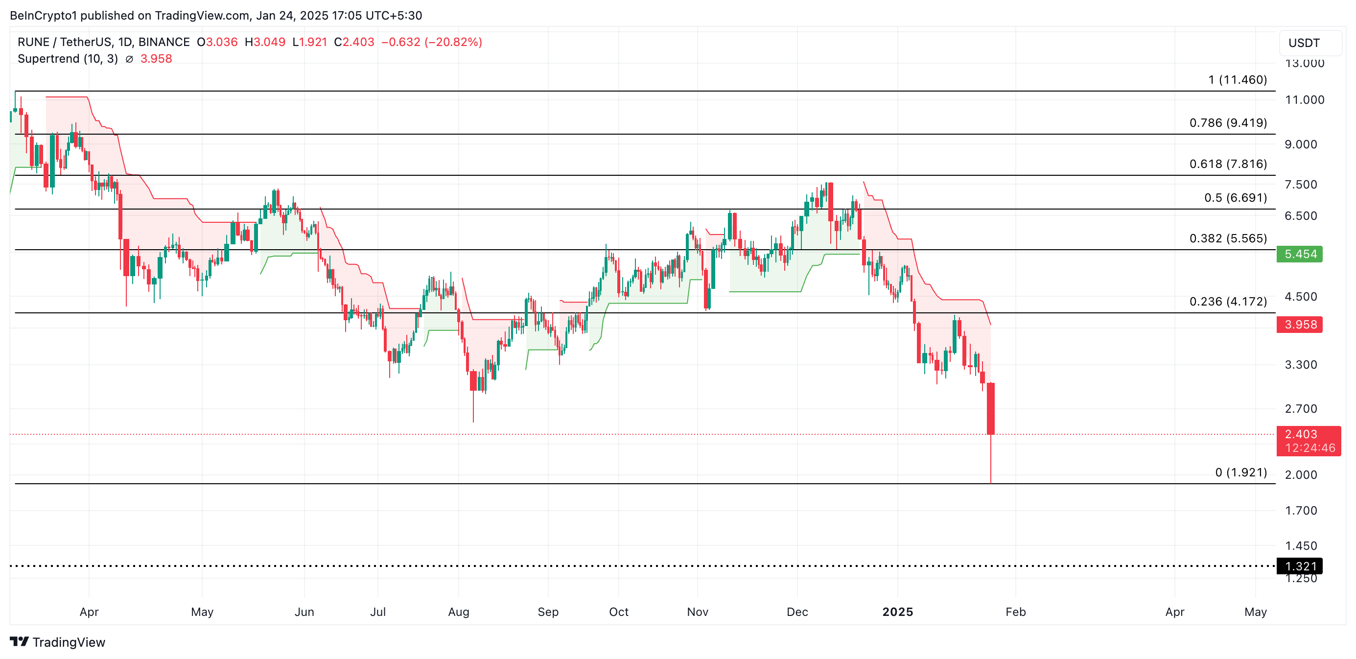Select the 0 (1.921) Fibonacci bottom label

tap(1241, 472)
